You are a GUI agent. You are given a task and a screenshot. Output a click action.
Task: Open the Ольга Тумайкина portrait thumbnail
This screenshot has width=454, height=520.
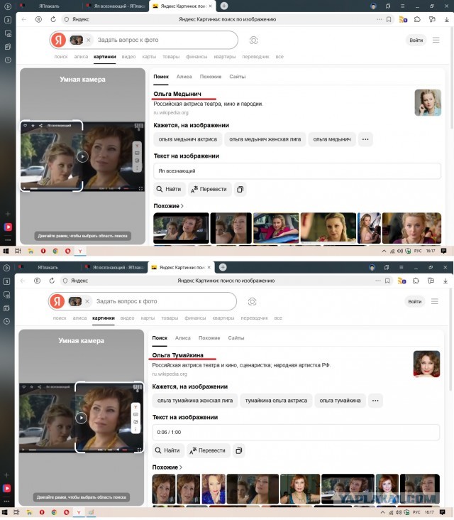pyautogui.click(x=426, y=364)
